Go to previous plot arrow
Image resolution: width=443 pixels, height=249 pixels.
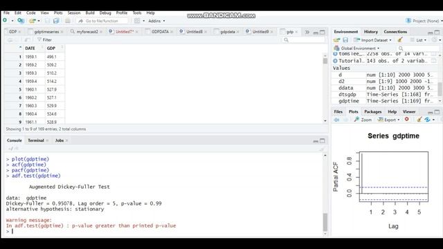point(336,120)
